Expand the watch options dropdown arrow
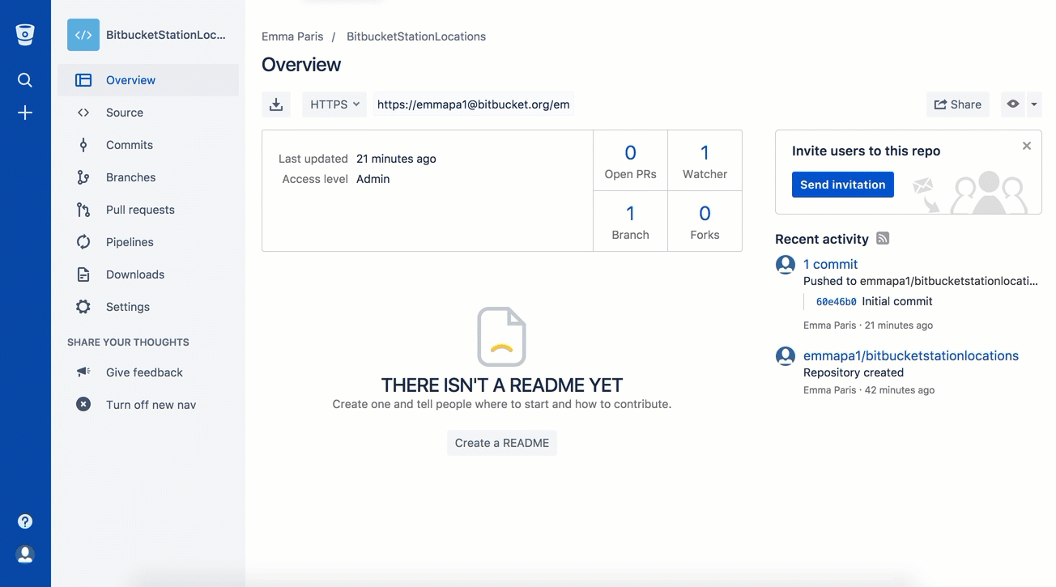The height and width of the screenshot is (587, 1056). [1033, 104]
